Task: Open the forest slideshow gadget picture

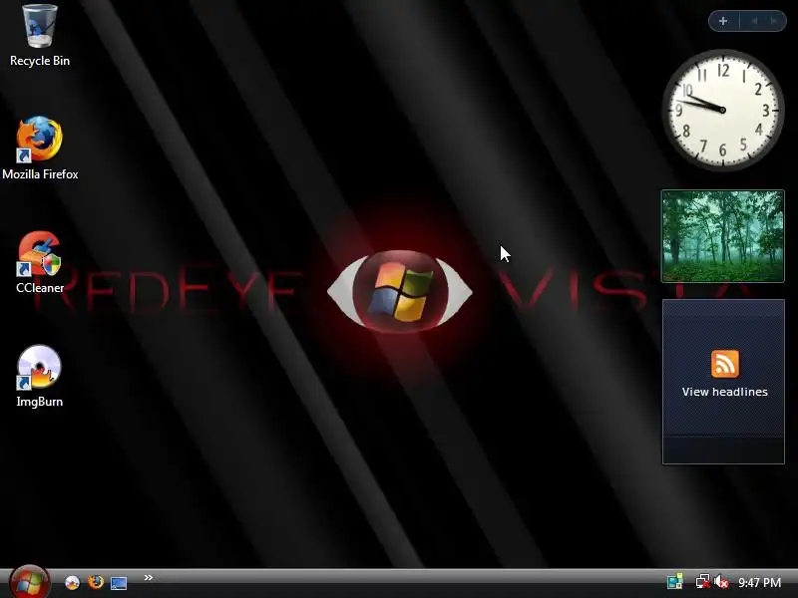Action: tap(722, 236)
